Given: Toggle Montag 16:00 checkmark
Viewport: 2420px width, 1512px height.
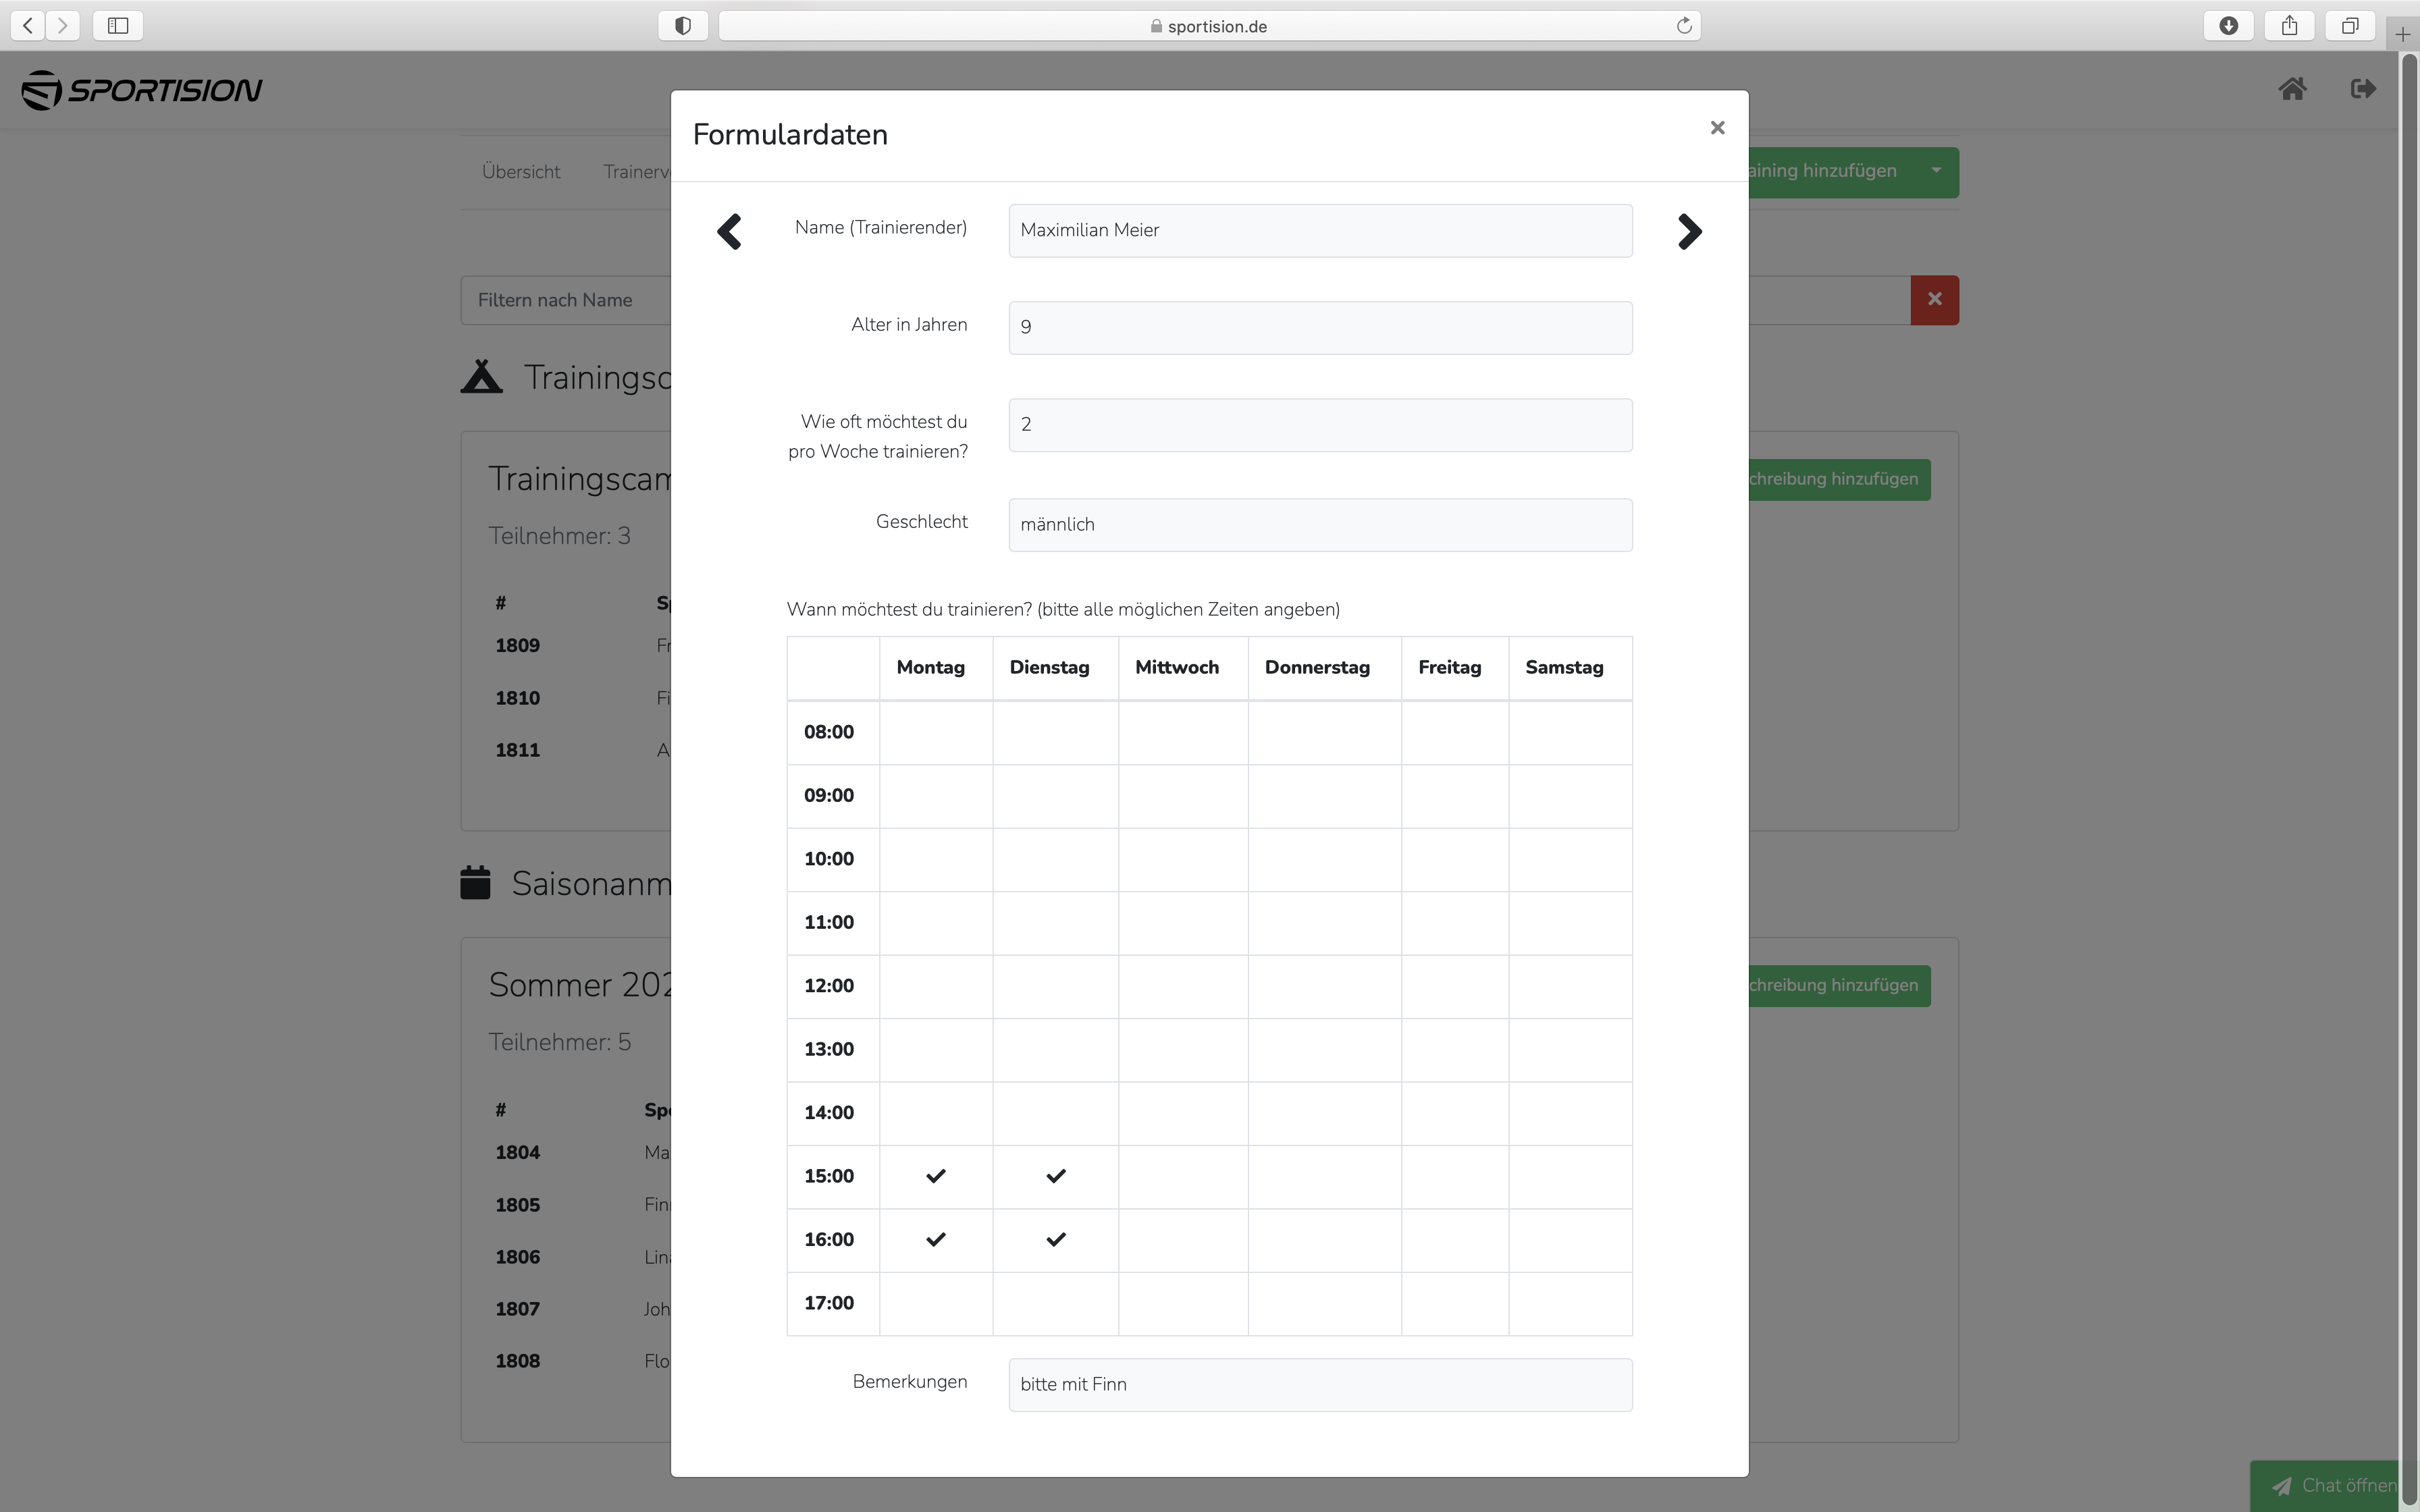Looking at the screenshot, I should [x=935, y=1240].
